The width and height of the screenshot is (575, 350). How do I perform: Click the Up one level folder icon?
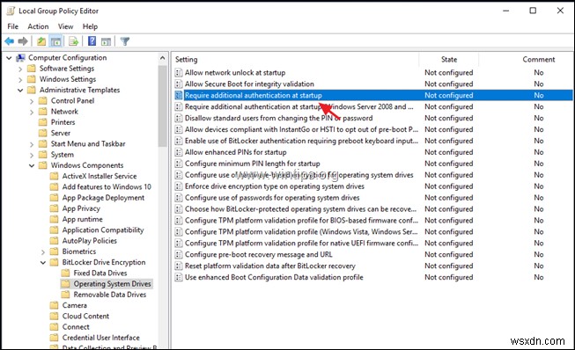coord(41,41)
